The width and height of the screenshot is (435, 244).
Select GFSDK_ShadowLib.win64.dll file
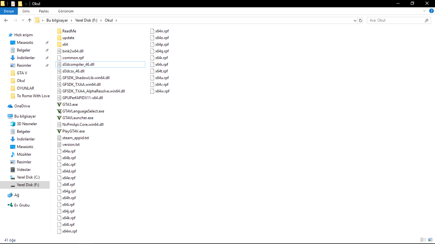[x=83, y=78]
